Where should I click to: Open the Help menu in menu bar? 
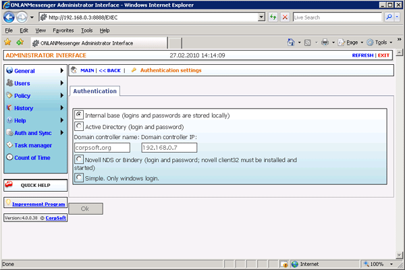pos(105,30)
